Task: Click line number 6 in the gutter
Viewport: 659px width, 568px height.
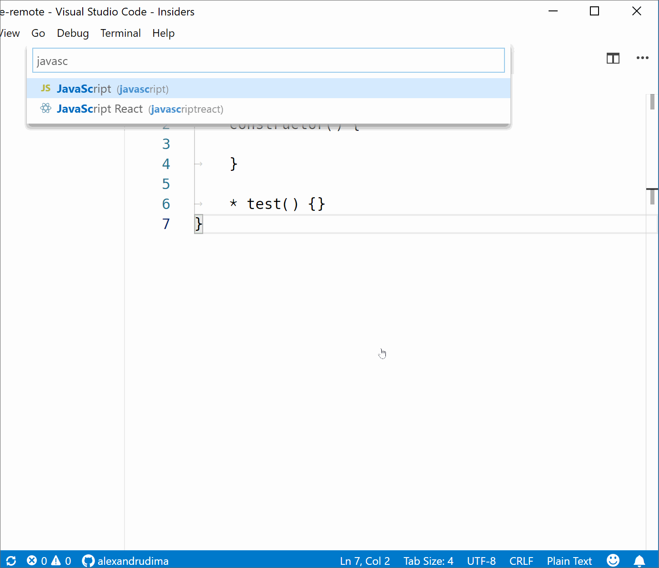Action: pyautogui.click(x=166, y=204)
